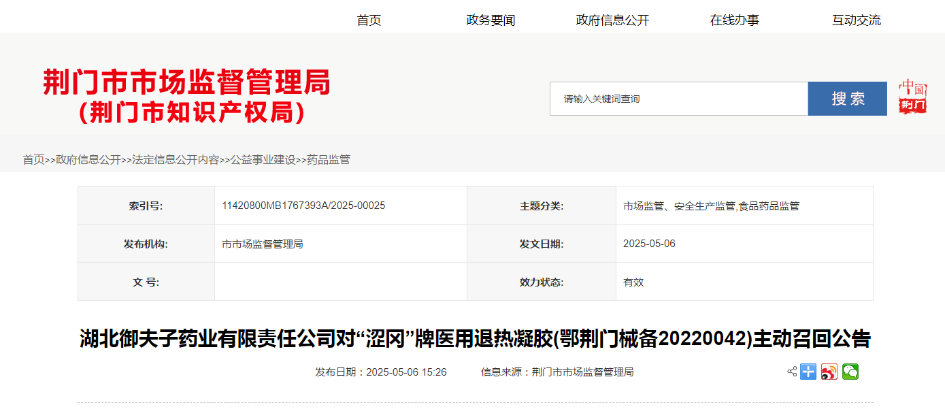Click the blue 搜索 button

point(848,99)
